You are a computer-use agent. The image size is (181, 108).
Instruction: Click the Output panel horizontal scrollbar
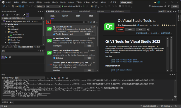pyautogui.click(x=83, y=100)
